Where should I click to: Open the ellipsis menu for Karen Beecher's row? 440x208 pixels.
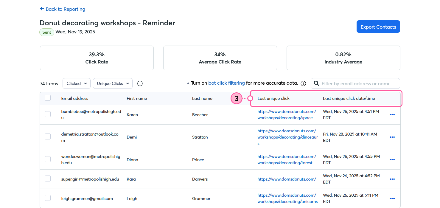coord(392,114)
